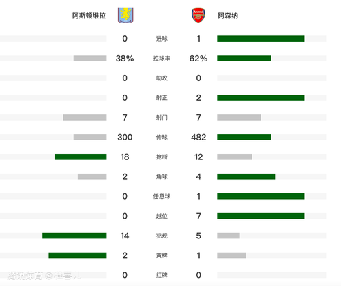Select the 控球率 stat label
341x286 pixels.
pyautogui.click(x=162, y=59)
